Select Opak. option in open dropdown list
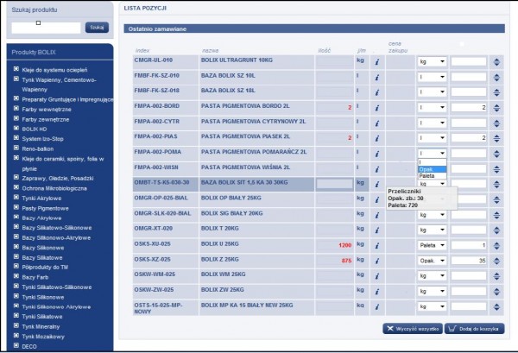This screenshot has width=518, height=353. click(x=433, y=169)
